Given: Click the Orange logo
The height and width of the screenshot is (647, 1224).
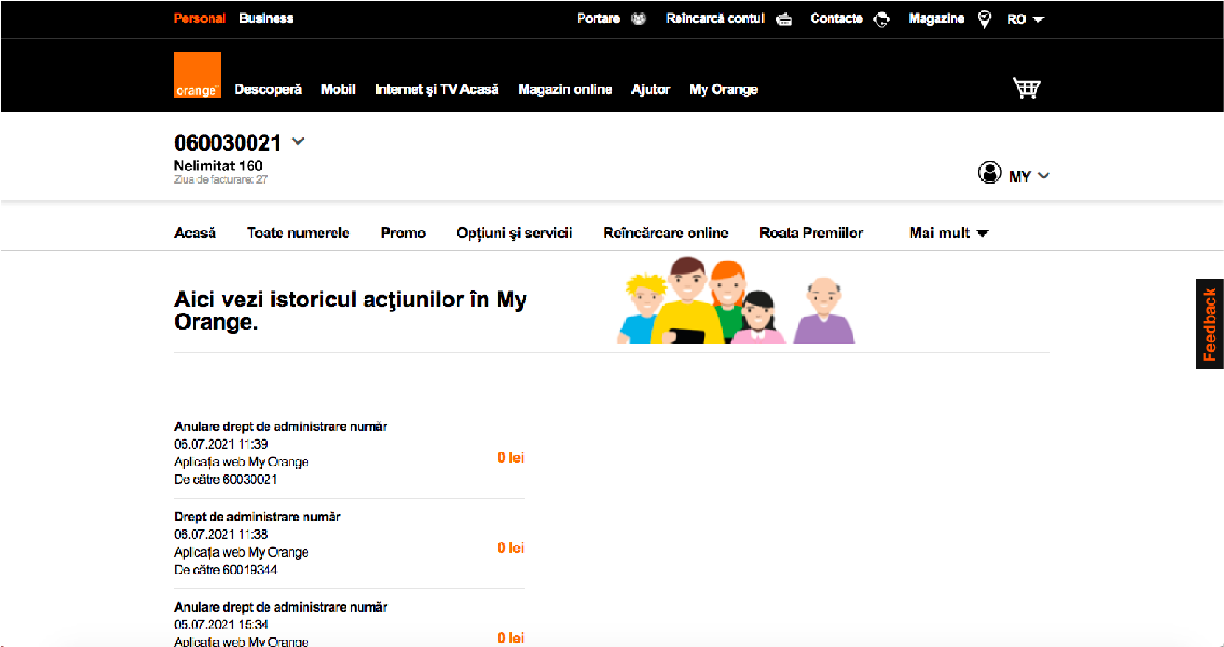Looking at the screenshot, I should pos(197,75).
